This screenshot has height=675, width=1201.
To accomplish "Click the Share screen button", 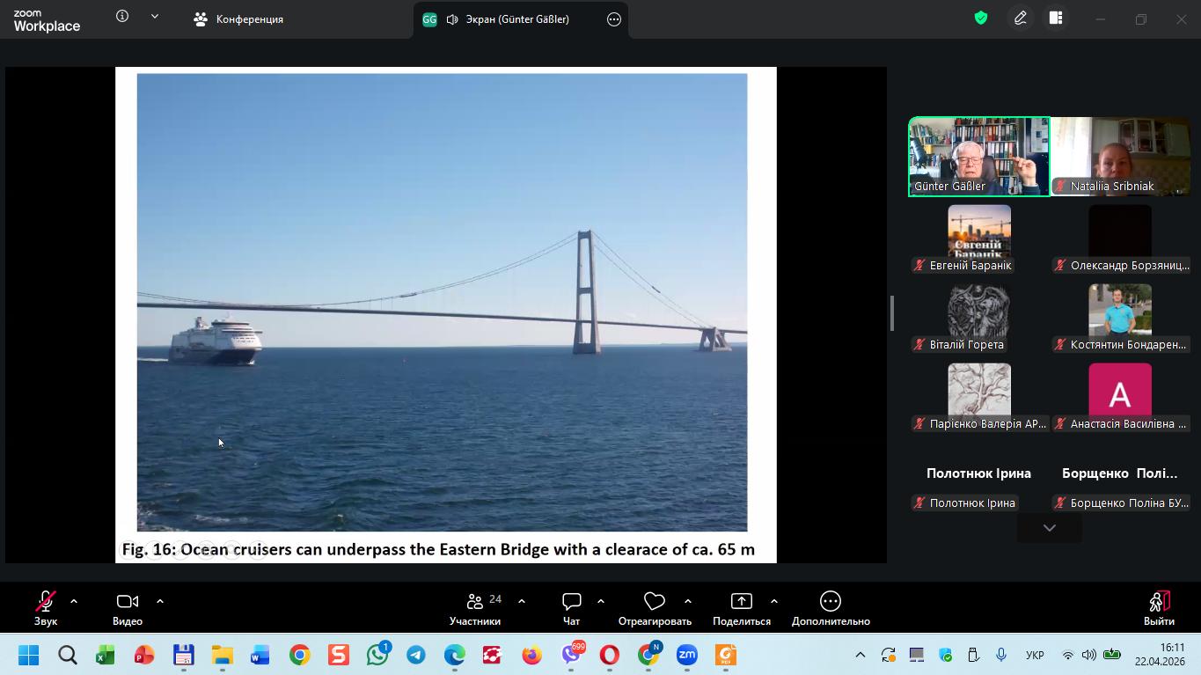I will click(x=741, y=608).
